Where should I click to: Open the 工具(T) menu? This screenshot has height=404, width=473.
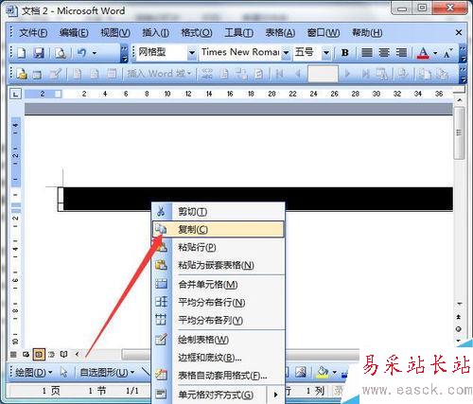[x=238, y=33]
